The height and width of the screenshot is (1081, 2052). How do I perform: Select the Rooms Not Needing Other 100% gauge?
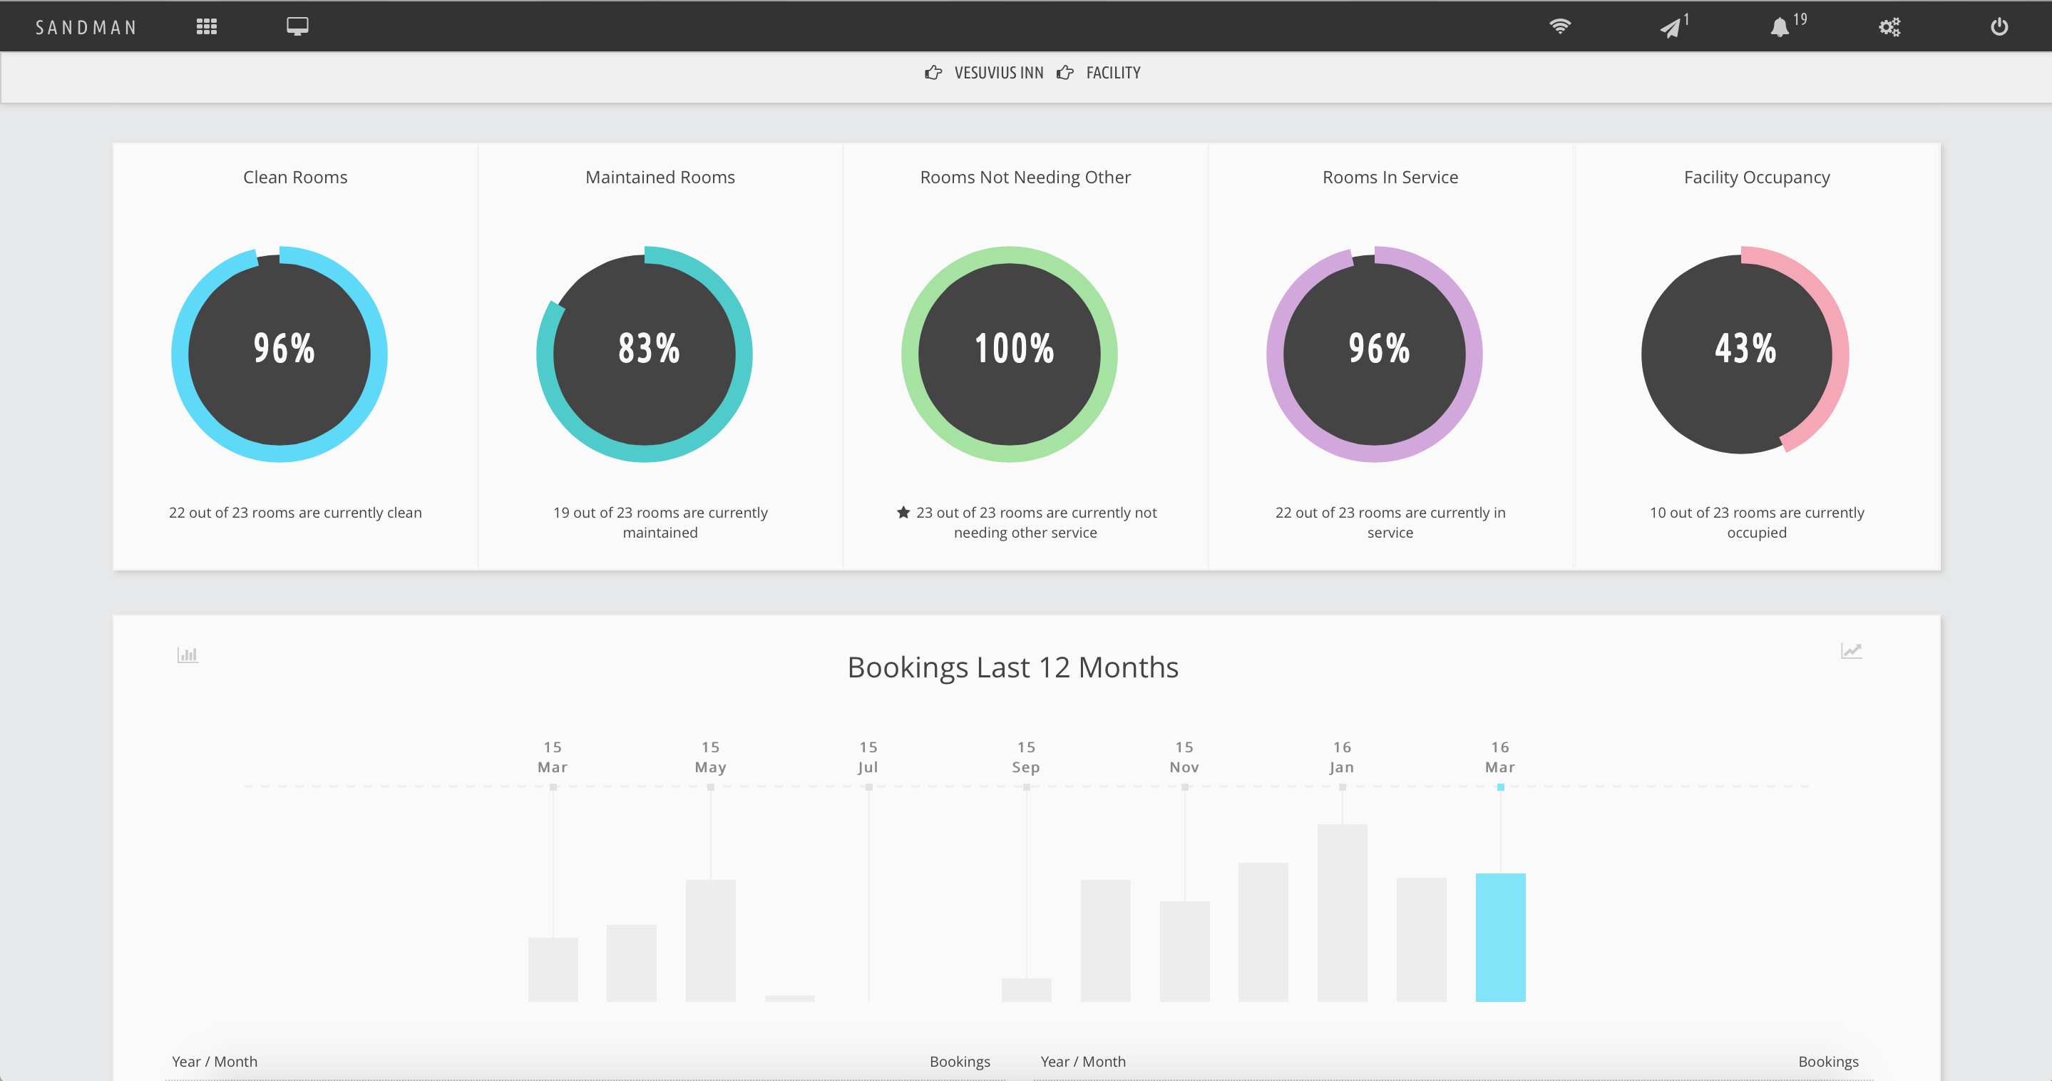[1010, 354]
